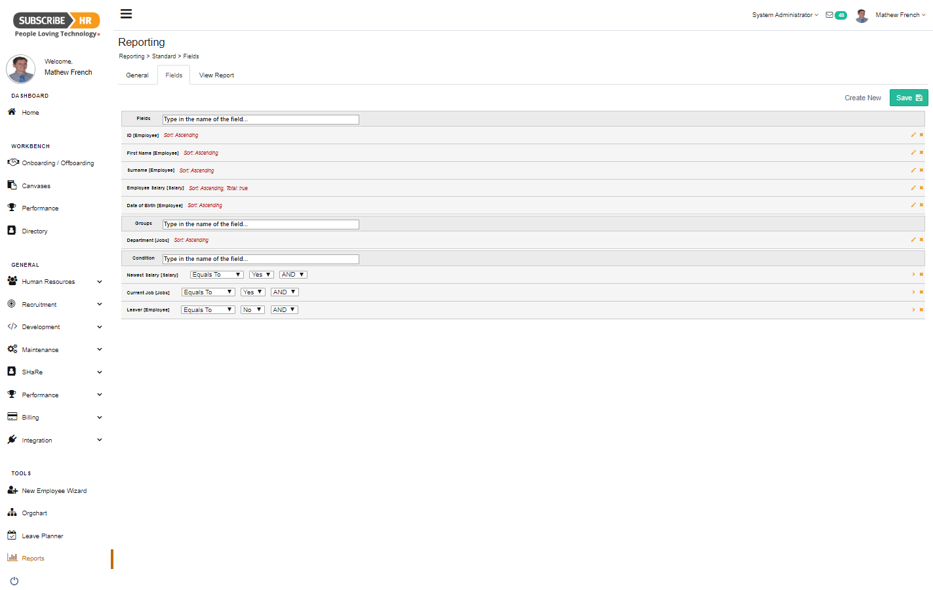
Task: Open Orgchart from the Tools sidebar
Action: pyautogui.click(x=34, y=513)
